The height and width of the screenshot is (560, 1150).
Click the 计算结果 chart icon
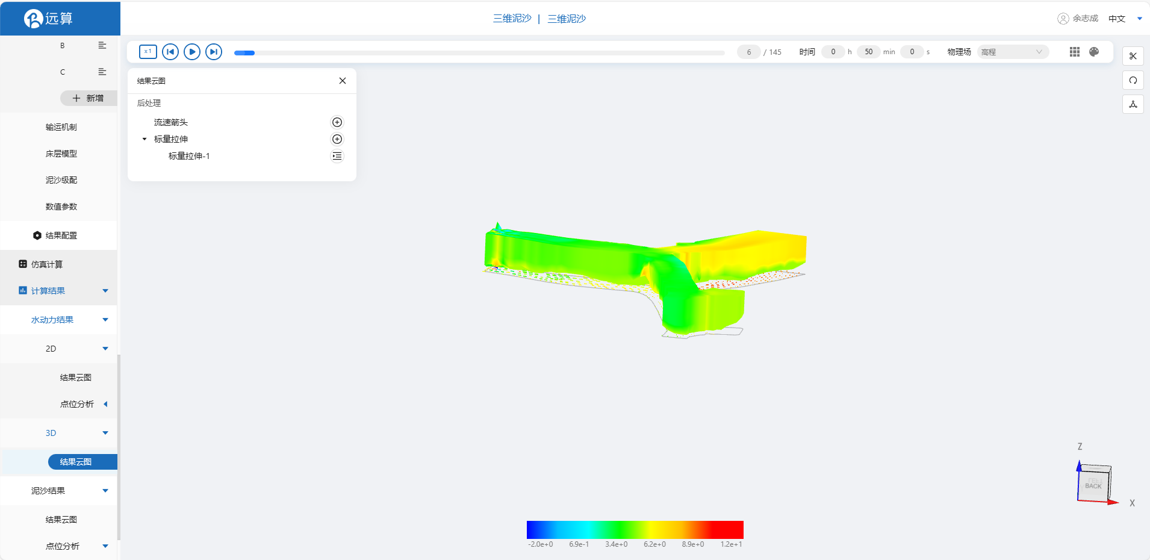point(23,290)
